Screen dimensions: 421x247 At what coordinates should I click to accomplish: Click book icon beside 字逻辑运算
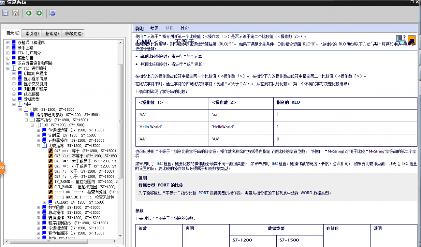click(44, 228)
